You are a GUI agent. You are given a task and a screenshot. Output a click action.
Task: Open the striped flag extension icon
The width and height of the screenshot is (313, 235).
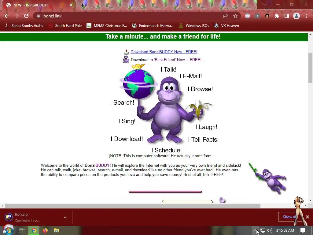click(248, 16)
